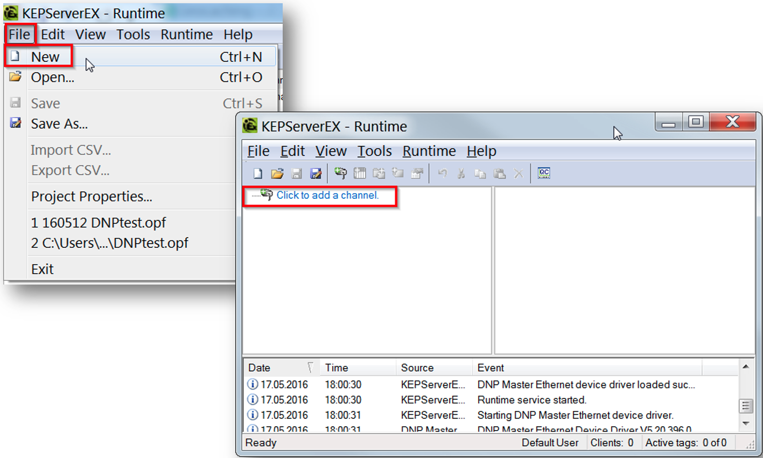Click the New page icon in File menu
Screen dimensions: 763x458
coord(16,56)
